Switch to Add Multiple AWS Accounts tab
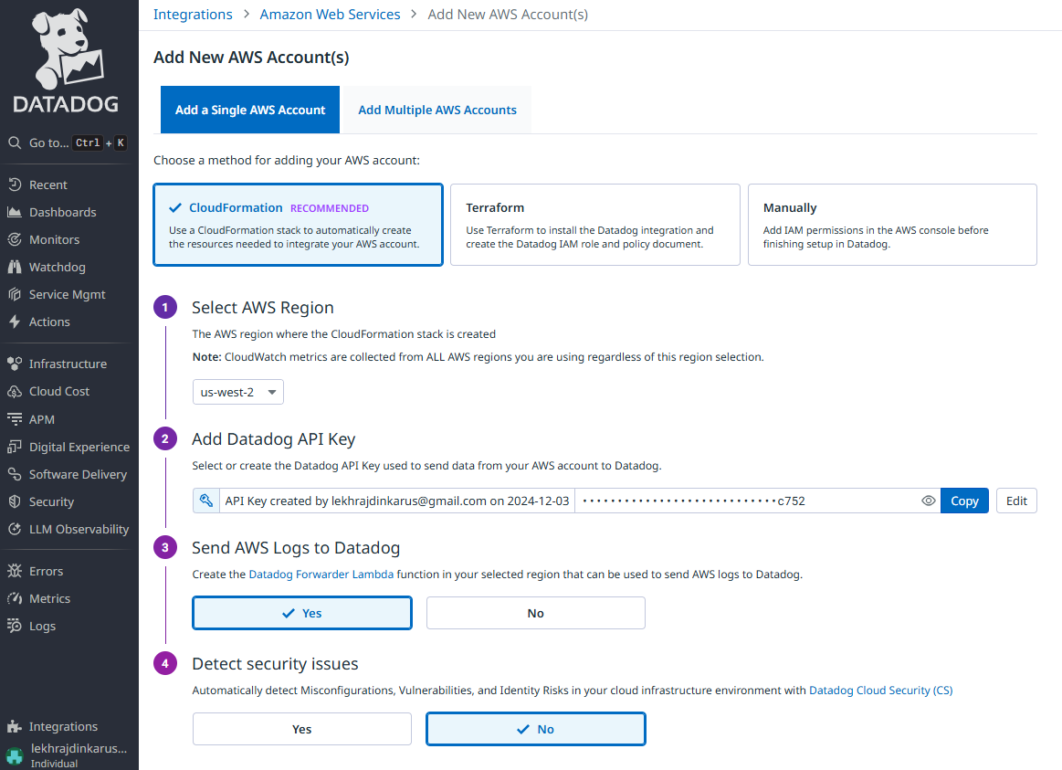Viewport: 1062px width, 770px height. (x=436, y=110)
